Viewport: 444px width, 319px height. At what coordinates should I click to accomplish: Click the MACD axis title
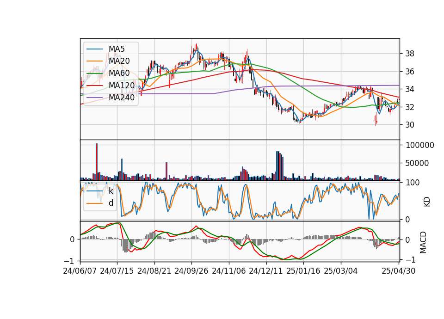tap(423, 242)
